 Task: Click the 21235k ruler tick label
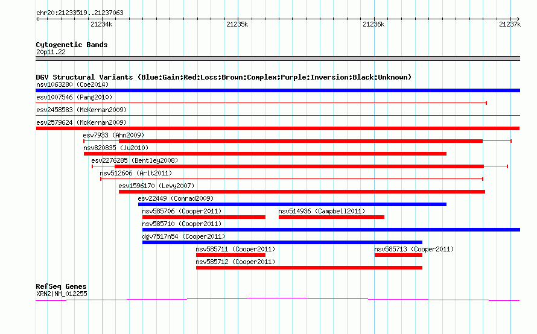(x=237, y=24)
